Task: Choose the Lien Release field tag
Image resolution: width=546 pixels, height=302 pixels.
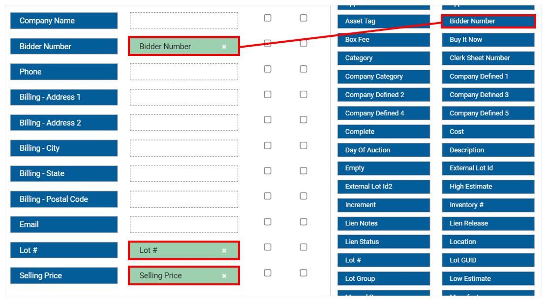Action: 488,223
